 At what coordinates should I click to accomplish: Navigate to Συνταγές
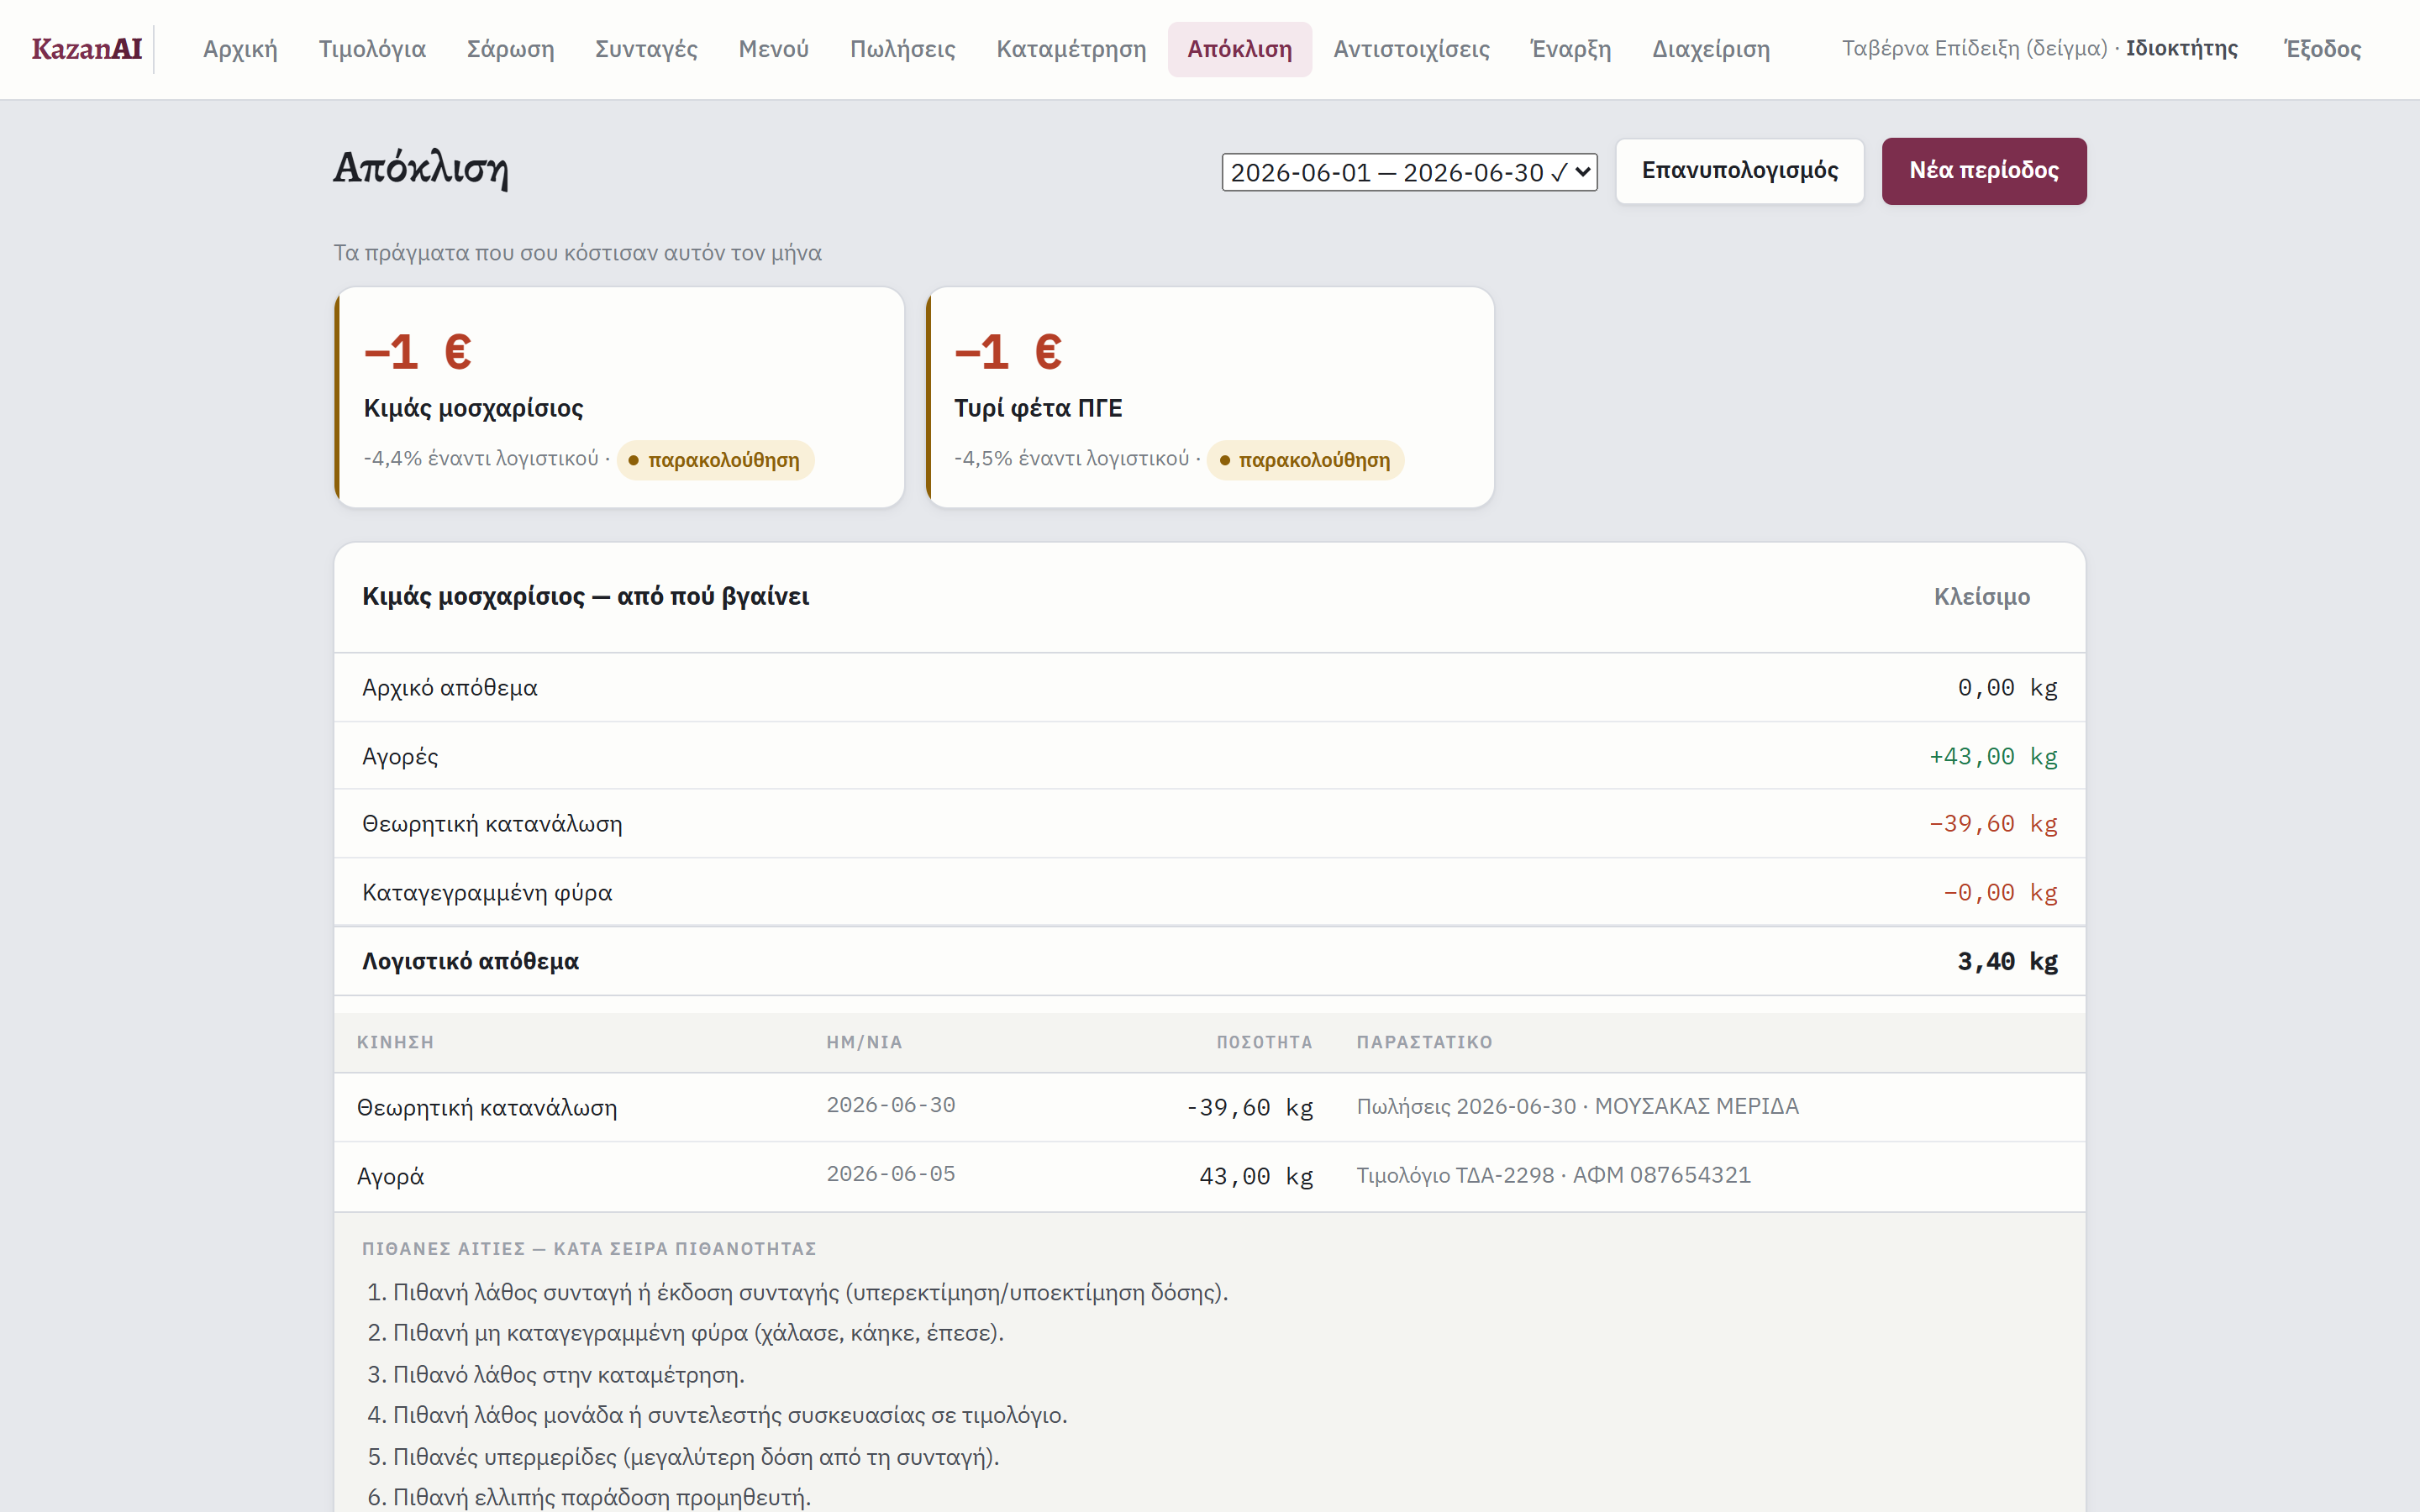point(646,49)
